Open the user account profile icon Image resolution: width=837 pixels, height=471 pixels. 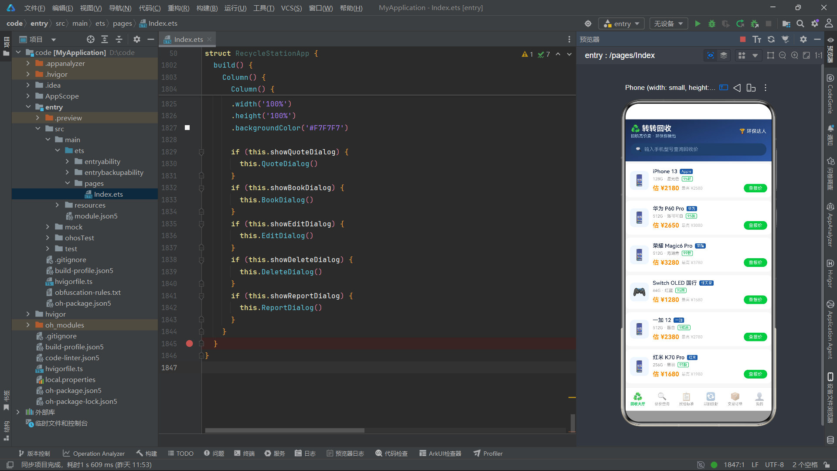(x=829, y=24)
